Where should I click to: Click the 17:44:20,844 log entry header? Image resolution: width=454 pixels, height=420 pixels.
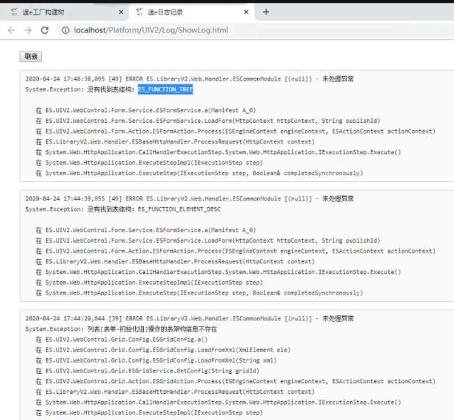coord(189,318)
